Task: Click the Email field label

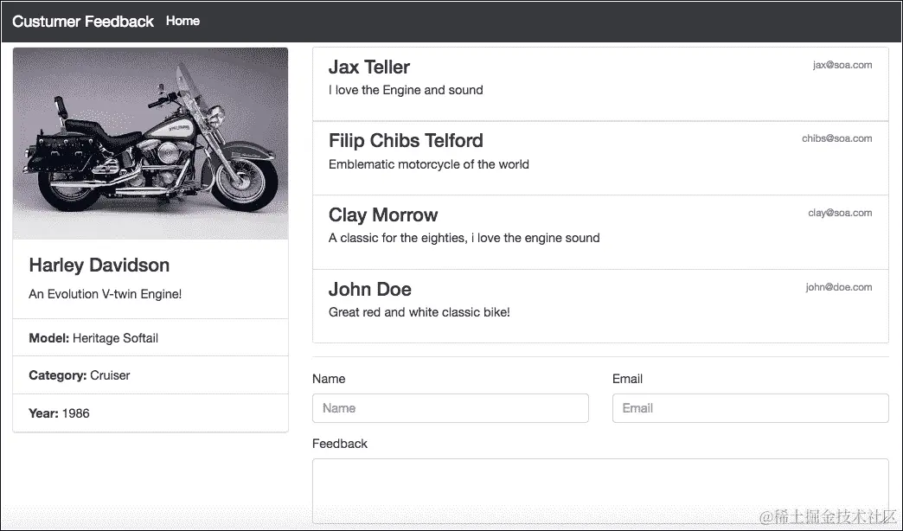Action: [x=627, y=379]
